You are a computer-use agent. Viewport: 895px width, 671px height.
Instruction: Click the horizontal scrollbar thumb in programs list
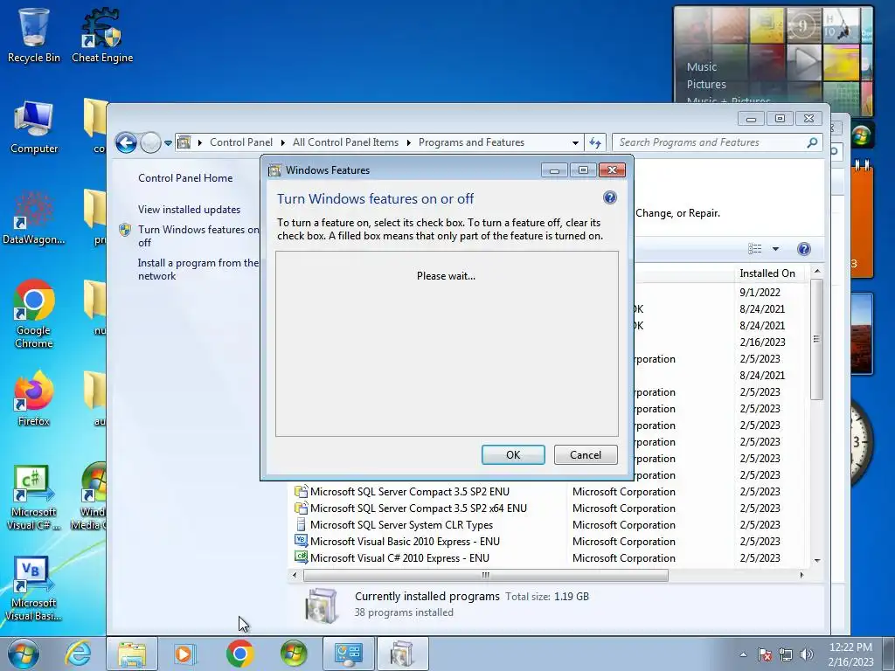485,575
